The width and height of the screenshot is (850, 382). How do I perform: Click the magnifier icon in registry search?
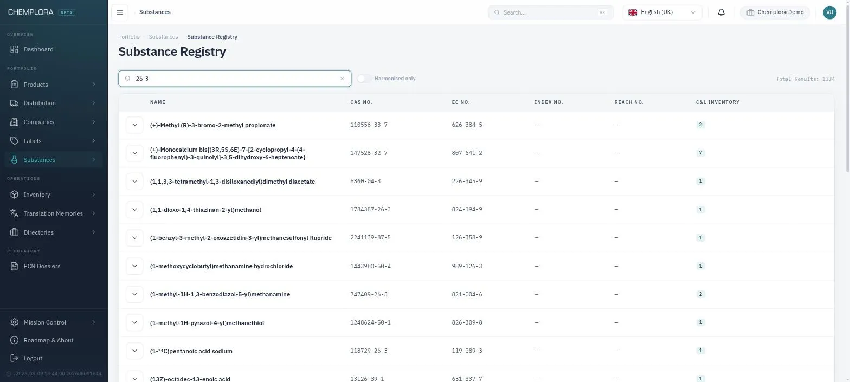point(128,79)
